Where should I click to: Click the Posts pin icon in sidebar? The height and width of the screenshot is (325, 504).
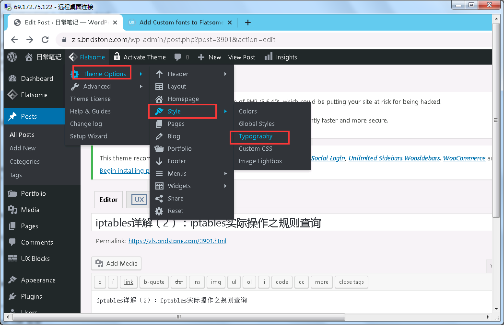tap(12, 116)
